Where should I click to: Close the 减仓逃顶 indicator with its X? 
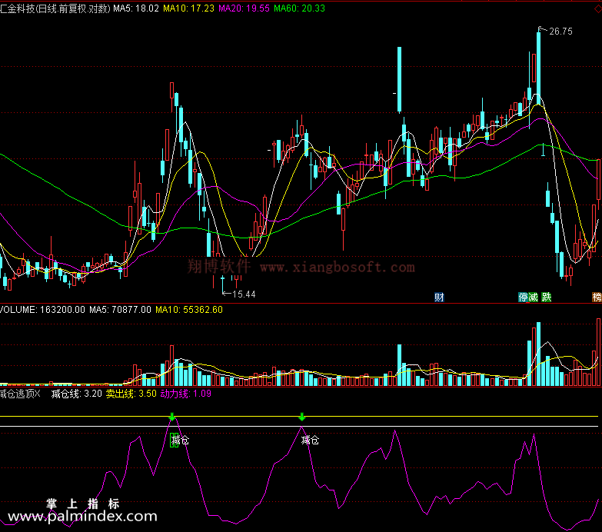coord(37,394)
